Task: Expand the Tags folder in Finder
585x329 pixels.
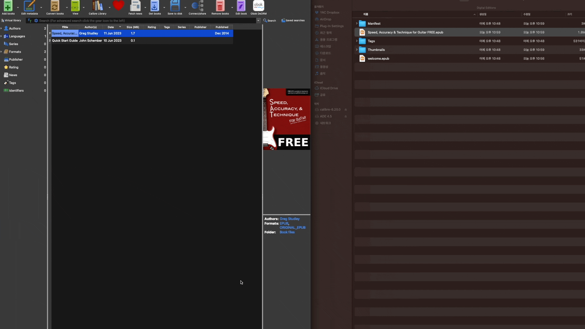Action: point(356,41)
